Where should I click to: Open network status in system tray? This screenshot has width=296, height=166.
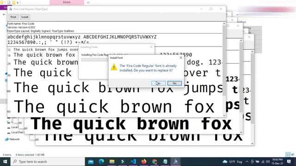pyautogui.click(x=263, y=162)
